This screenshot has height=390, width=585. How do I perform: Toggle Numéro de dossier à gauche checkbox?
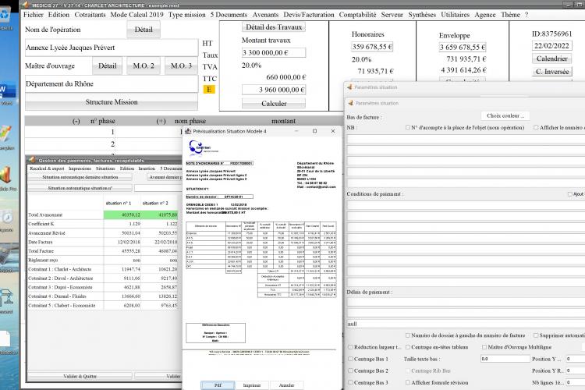[x=408, y=335]
